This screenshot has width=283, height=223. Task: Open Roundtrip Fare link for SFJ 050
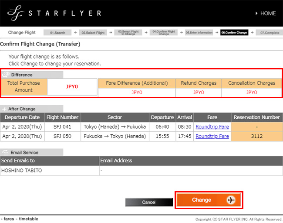point(212,136)
